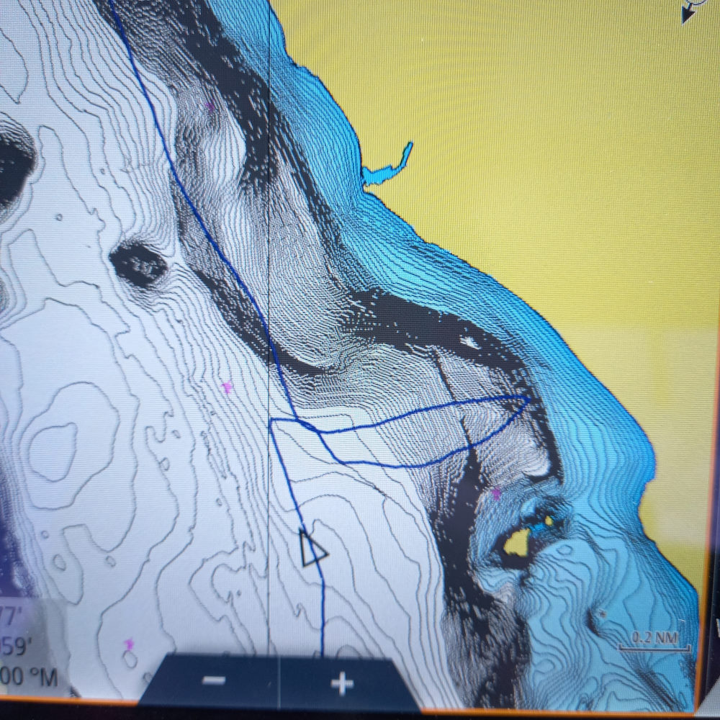Tap the eastern tip of the track loop

click(530, 397)
